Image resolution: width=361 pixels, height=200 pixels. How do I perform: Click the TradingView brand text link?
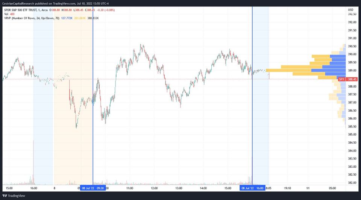pos(16,196)
